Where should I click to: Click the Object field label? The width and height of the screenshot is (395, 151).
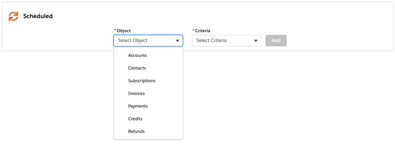click(x=124, y=31)
